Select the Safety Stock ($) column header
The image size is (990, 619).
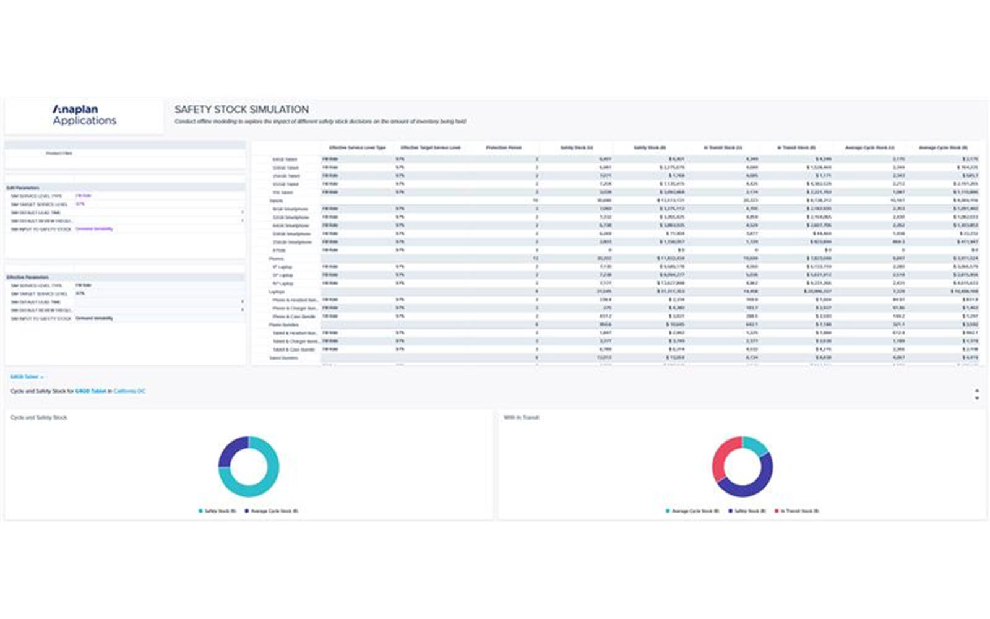coord(649,148)
